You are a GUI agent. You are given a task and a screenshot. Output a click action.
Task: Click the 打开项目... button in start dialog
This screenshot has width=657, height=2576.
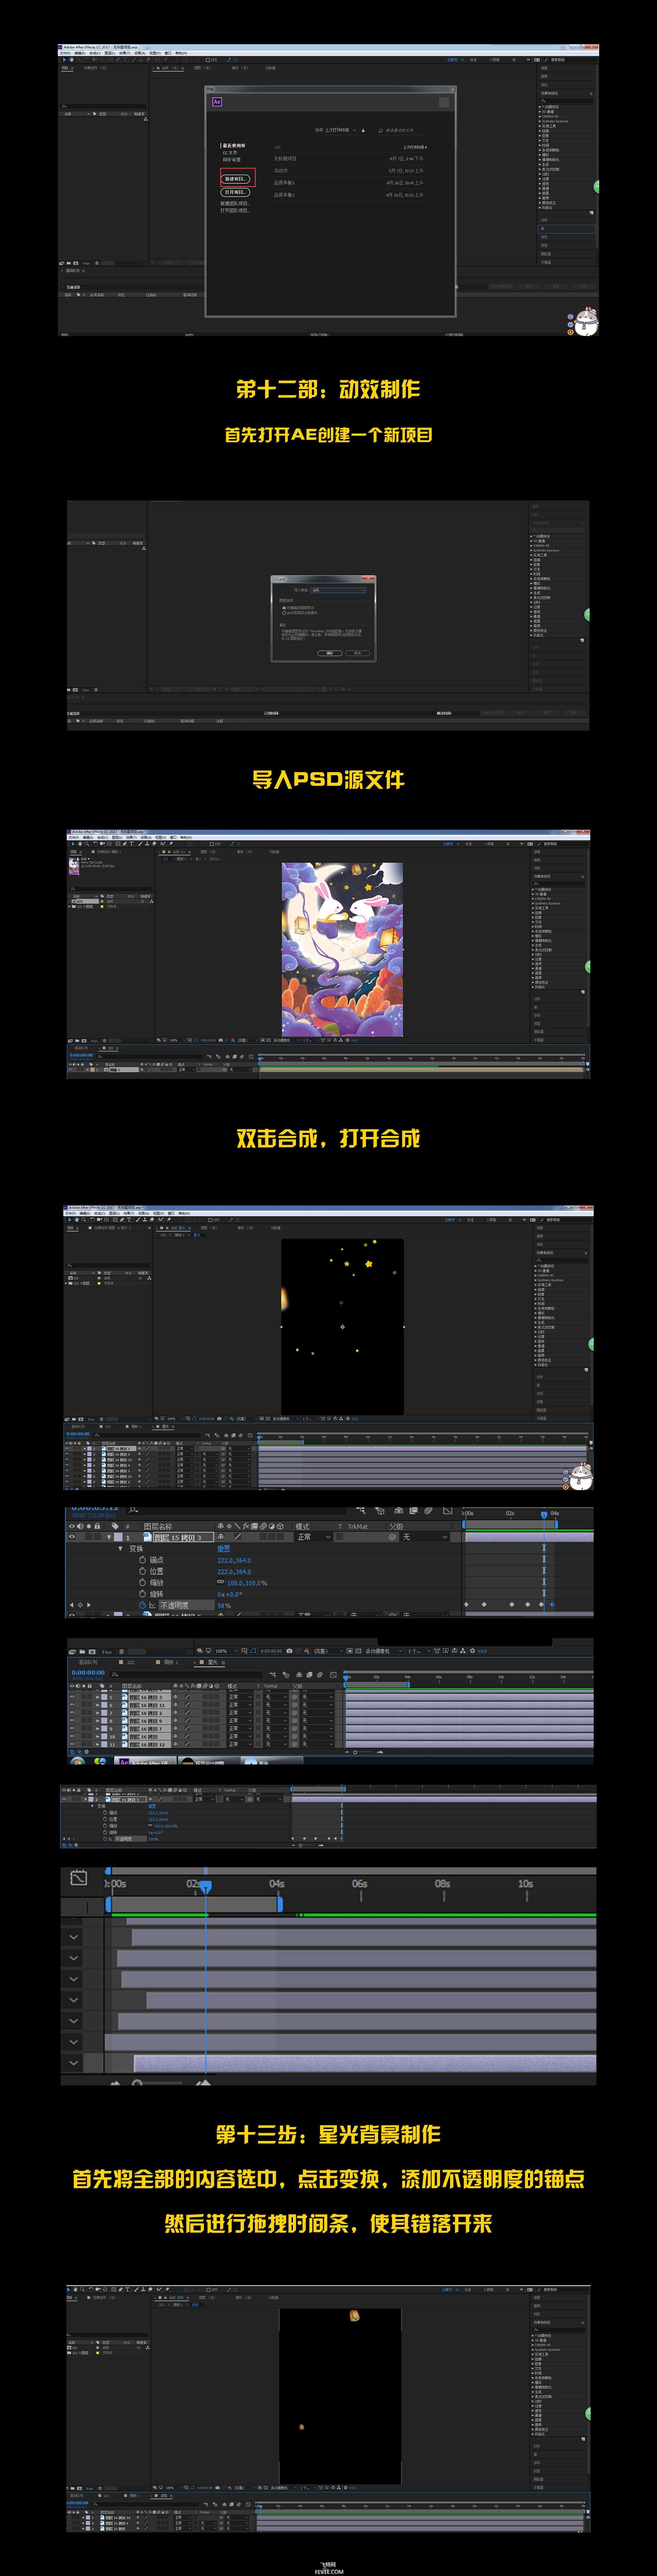pos(236,192)
